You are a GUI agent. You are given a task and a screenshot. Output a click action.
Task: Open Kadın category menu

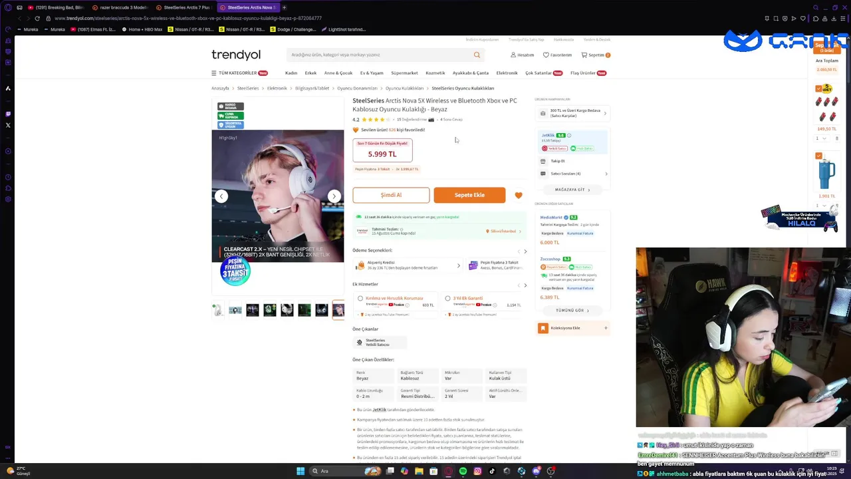point(291,73)
